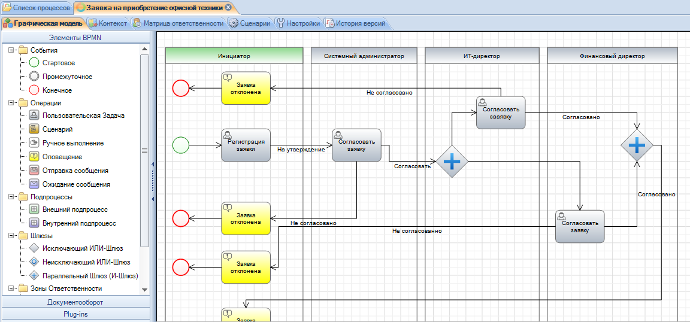This screenshot has height=322, width=690.
Task: Switch to the Матрица ответственности tab
Action: tap(178, 23)
